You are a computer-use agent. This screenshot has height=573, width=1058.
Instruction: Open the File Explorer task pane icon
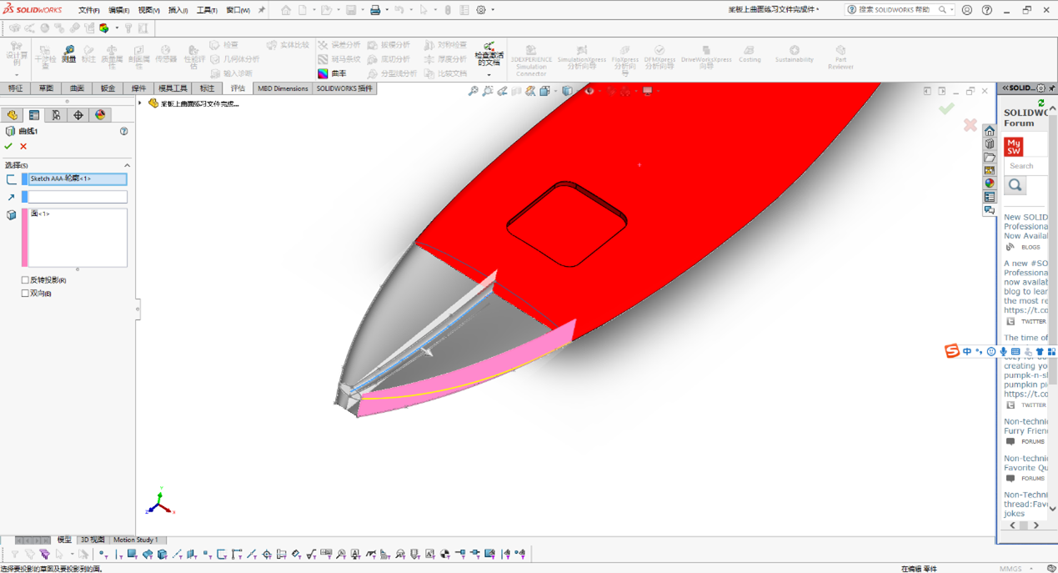click(990, 158)
